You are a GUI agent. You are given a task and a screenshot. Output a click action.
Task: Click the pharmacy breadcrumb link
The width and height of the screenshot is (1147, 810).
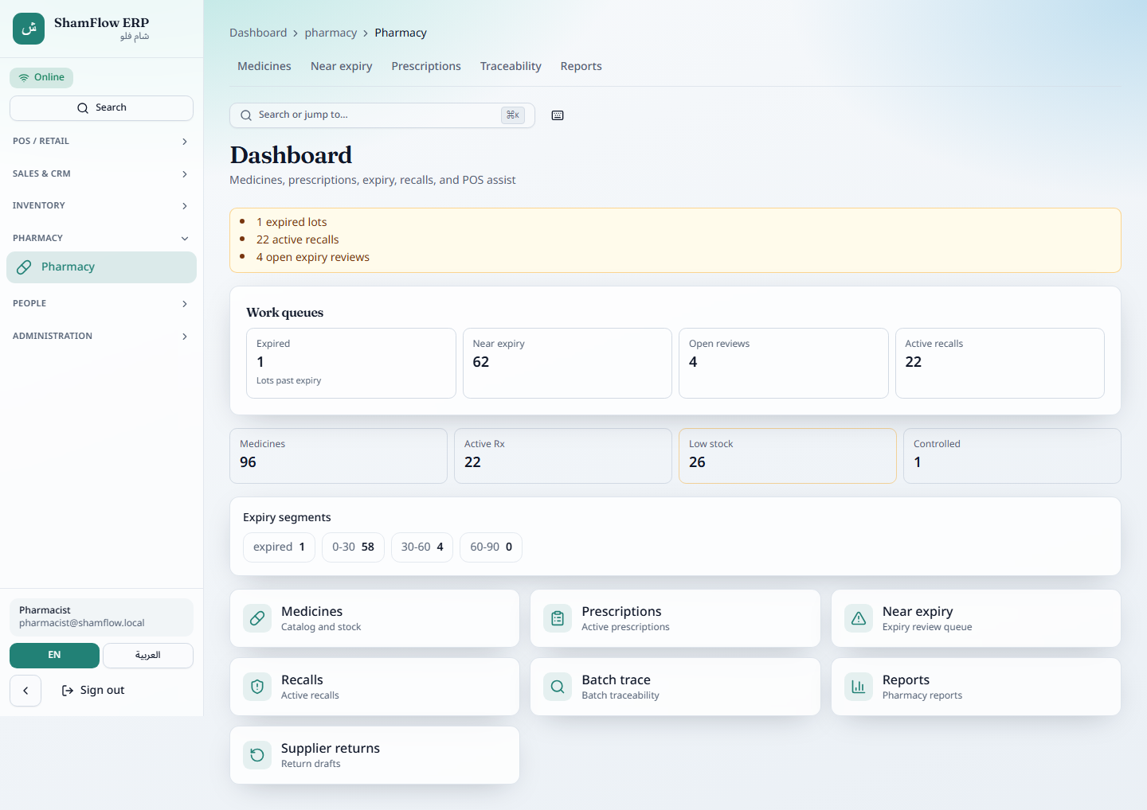point(331,33)
